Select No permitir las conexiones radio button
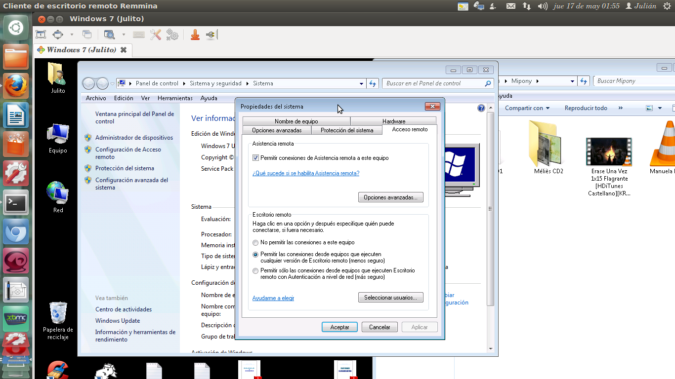Image resolution: width=675 pixels, height=379 pixels. 255,243
